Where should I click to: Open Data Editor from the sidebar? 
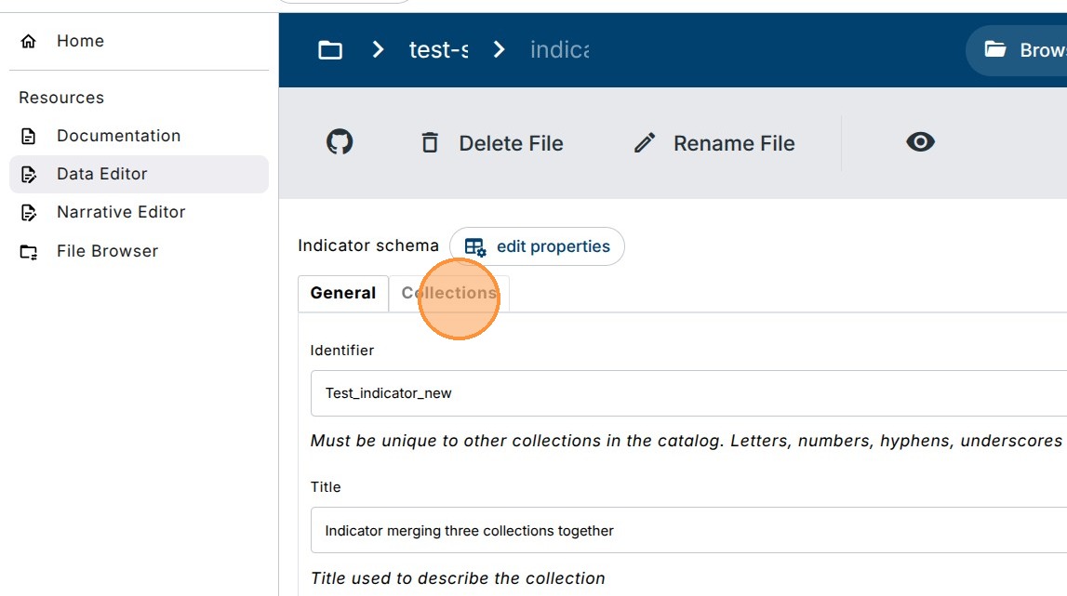(102, 174)
